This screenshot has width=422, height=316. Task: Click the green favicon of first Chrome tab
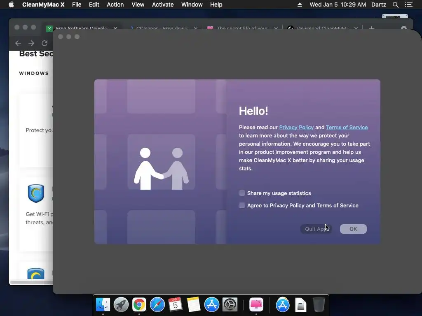point(49,28)
